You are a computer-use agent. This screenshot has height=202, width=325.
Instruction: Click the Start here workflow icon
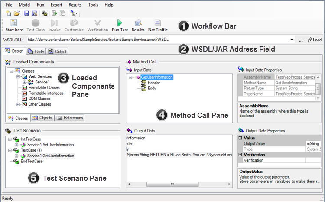pos(14,26)
